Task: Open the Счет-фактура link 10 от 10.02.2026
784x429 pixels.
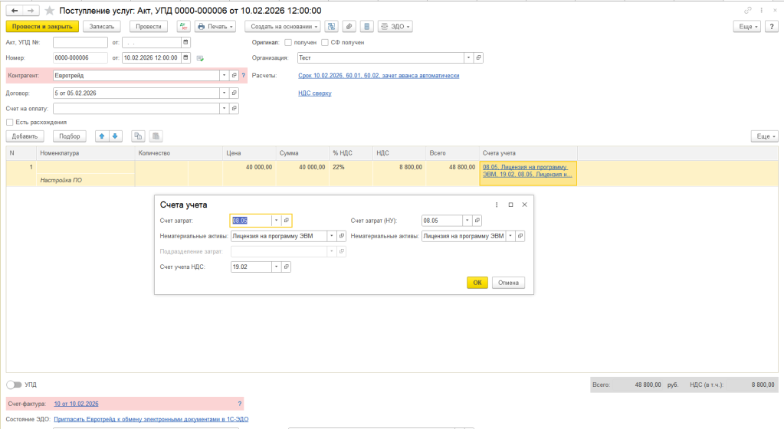Action: pyautogui.click(x=76, y=404)
